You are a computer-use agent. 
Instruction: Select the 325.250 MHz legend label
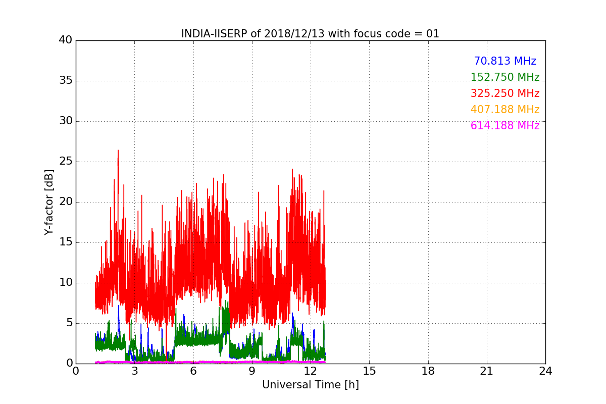[505, 93]
